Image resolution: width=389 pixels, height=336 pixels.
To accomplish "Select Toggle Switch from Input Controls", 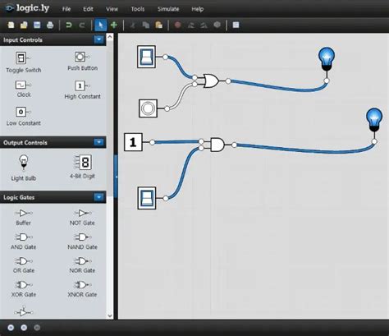I will 24,62.
